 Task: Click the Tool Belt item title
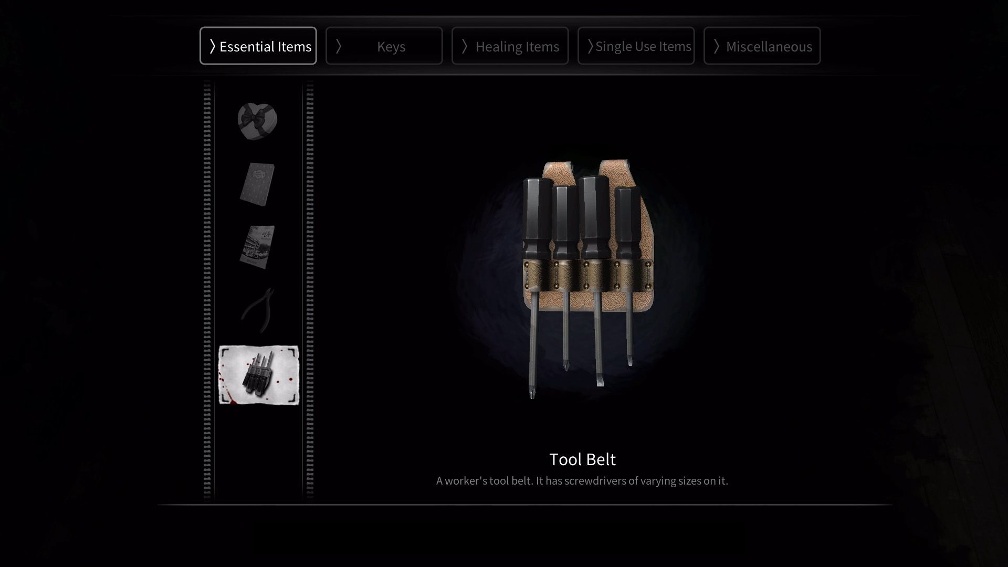[x=582, y=459]
